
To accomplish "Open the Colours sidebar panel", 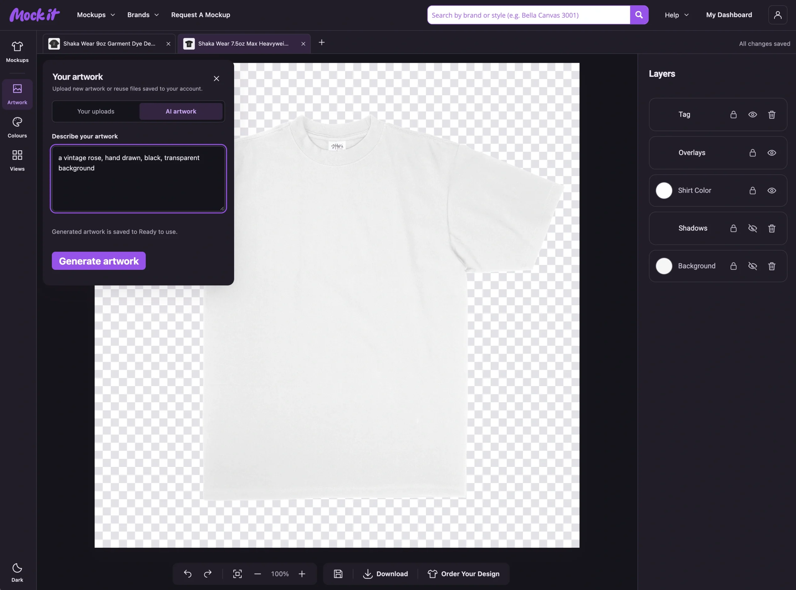I will 17,127.
